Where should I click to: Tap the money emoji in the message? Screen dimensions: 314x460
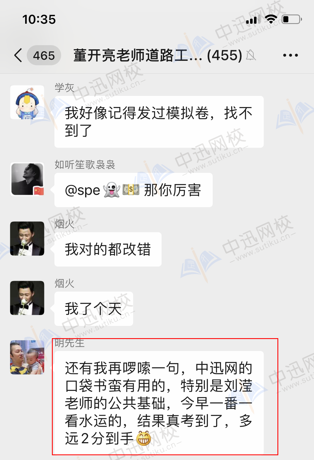pos(131,190)
